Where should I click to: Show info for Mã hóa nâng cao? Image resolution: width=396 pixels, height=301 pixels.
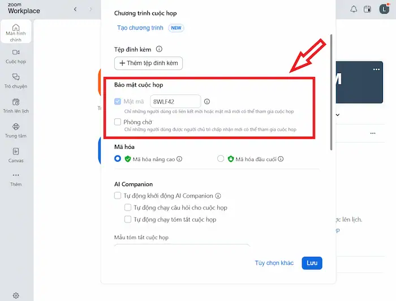pos(179,159)
